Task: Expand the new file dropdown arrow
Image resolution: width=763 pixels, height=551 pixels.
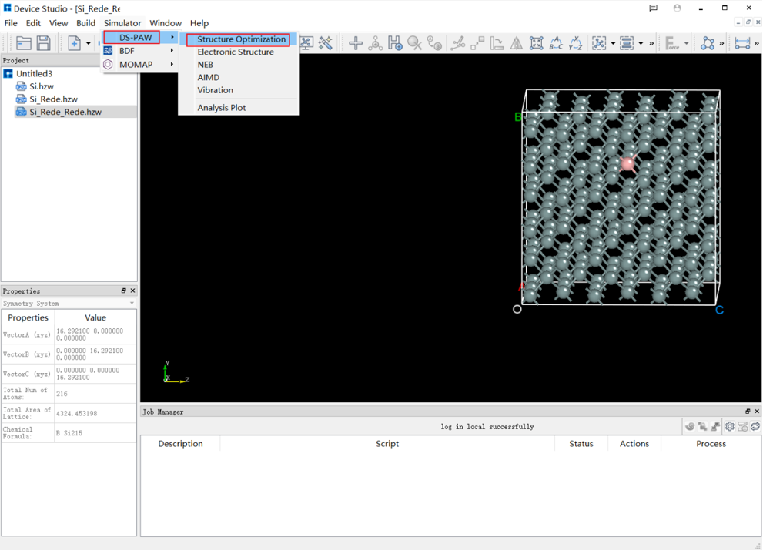Action: coord(89,44)
